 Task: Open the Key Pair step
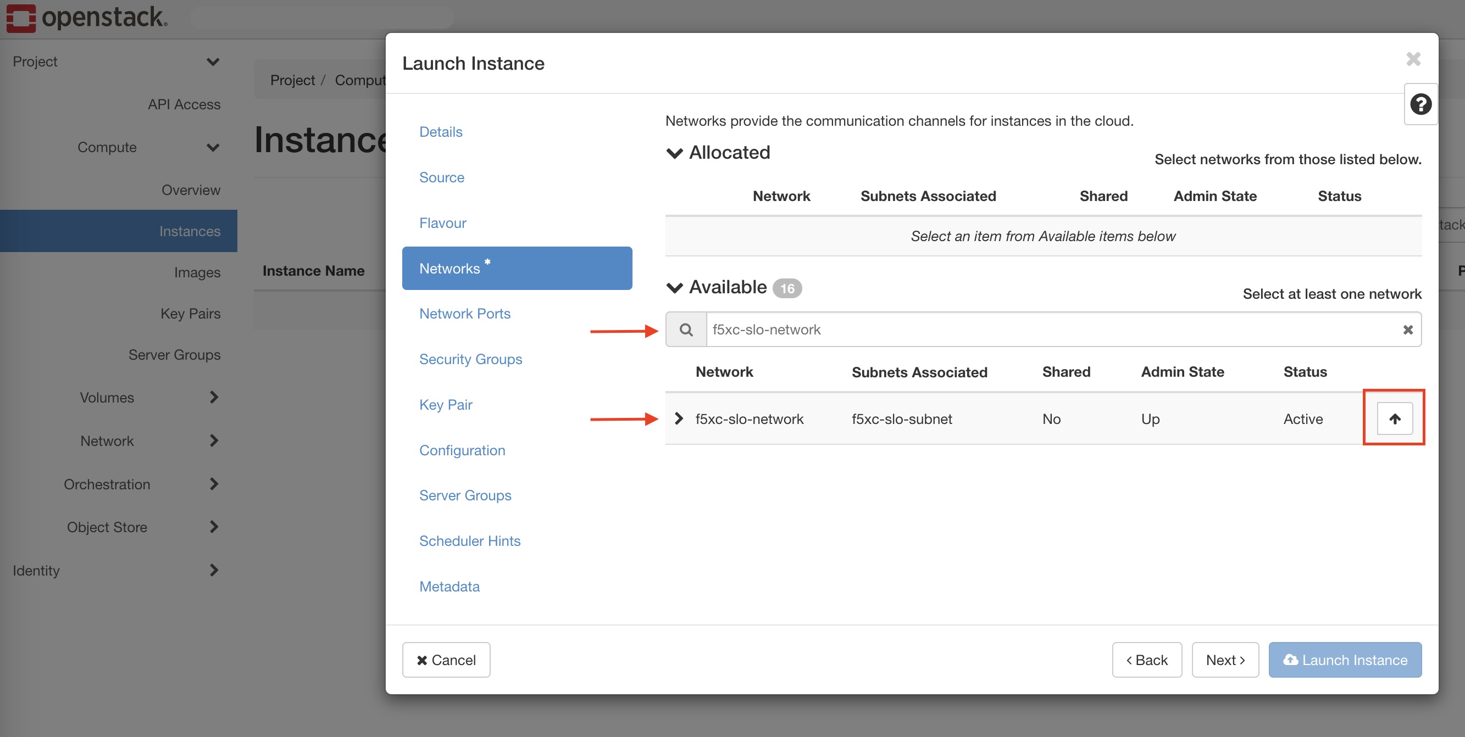[445, 404]
